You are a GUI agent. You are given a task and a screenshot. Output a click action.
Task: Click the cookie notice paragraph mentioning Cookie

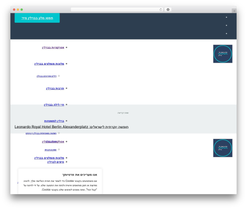pyautogui.click(x=60, y=185)
